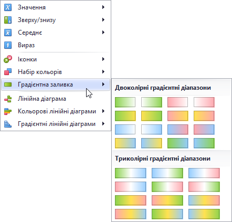Click the Кольорові лінійні діаграми icon

pyautogui.click(x=8, y=111)
